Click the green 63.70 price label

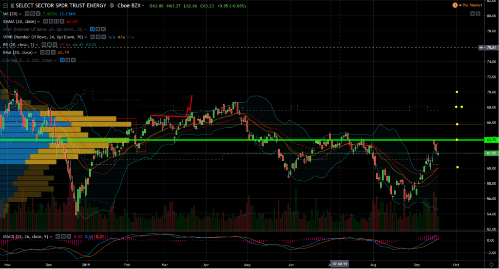point(491,140)
